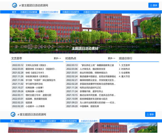Open article 中国精神，熠熠生辉

[x=89, y=106]
